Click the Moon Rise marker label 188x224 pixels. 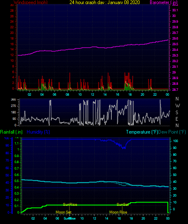pyautogui.click(x=118, y=212)
